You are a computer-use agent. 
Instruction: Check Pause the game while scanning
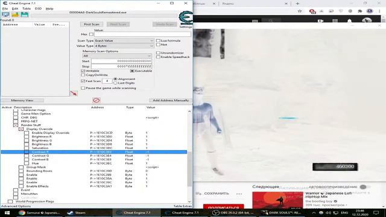(83, 88)
